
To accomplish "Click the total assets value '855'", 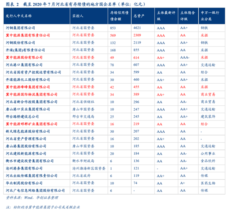I will click(136, 50).
